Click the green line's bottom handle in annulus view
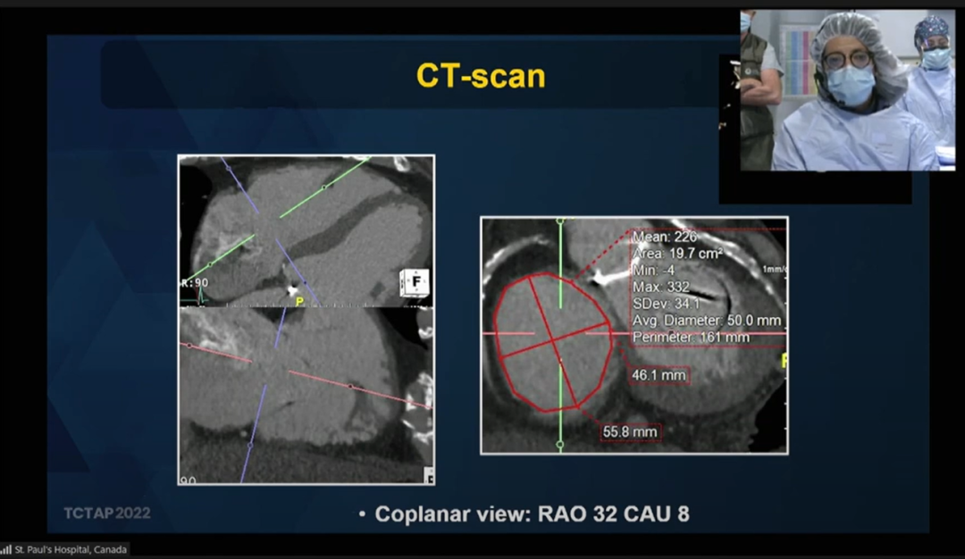The height and width of the screenshot is (559, 965). pyautogui.click(x=560, y=444)
